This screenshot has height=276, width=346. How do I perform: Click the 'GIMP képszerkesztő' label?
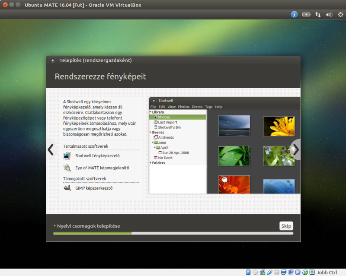click(x=94, y=188)
